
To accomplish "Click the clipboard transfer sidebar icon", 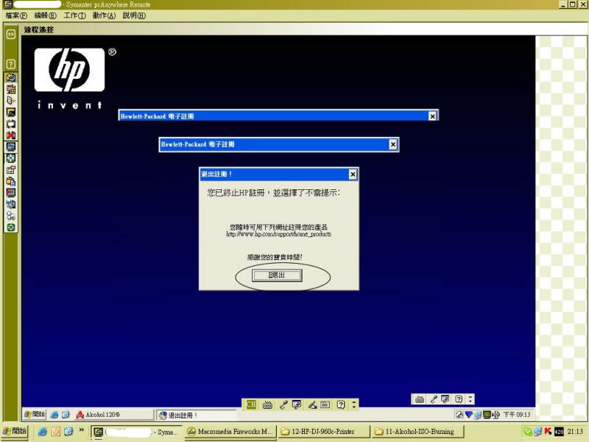I will tap(11, 181).
